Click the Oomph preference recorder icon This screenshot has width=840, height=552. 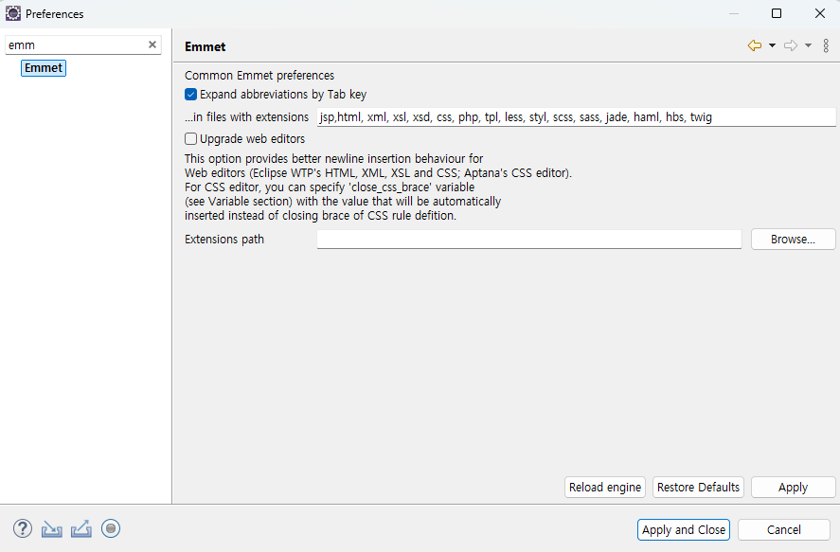click(111, 528)
